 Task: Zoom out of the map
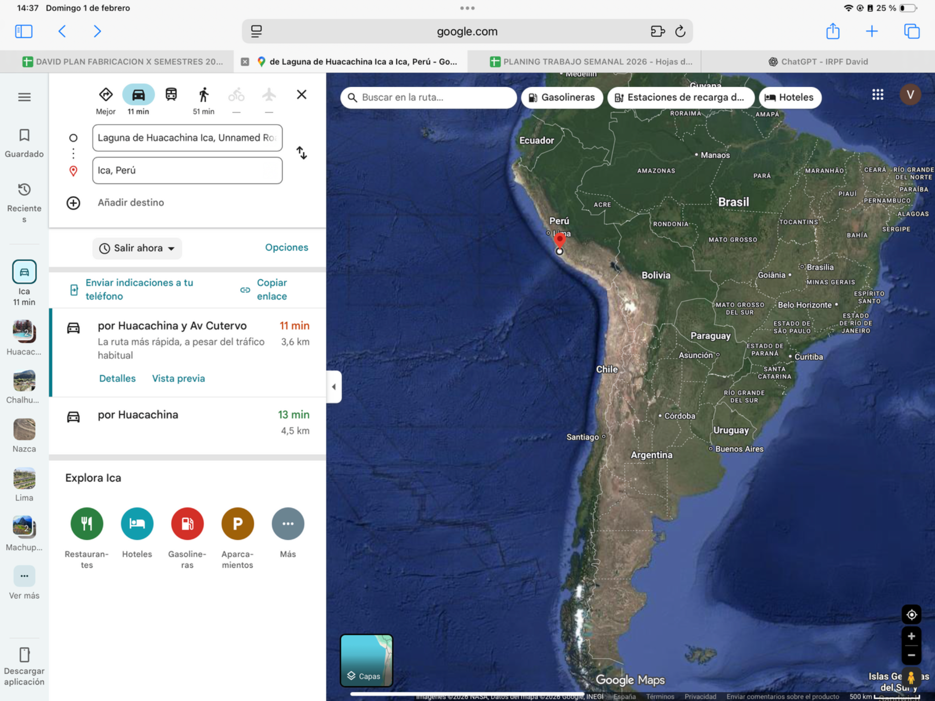(911, 655)
